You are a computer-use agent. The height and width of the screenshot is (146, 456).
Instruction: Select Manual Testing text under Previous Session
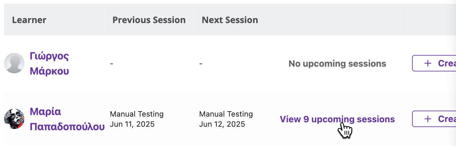[137, 114]
